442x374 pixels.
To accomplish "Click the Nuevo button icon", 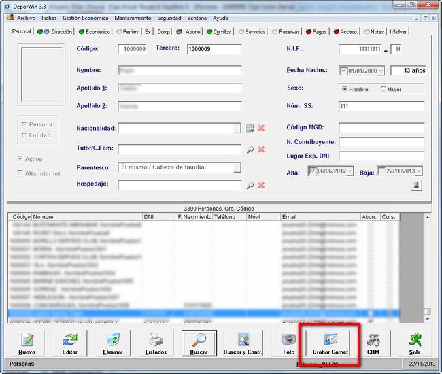I will [x=27, y=343].
